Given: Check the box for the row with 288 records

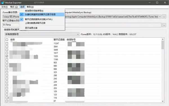Looking at the screenshot, I should 7,75.
